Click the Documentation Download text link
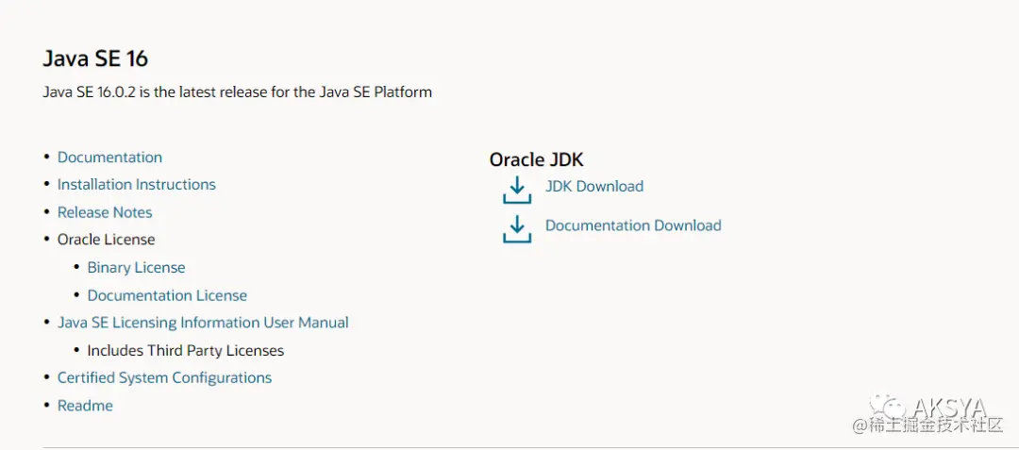This screenshot has width=1019, height=450. pyautogui.click(x=633, y=225)
